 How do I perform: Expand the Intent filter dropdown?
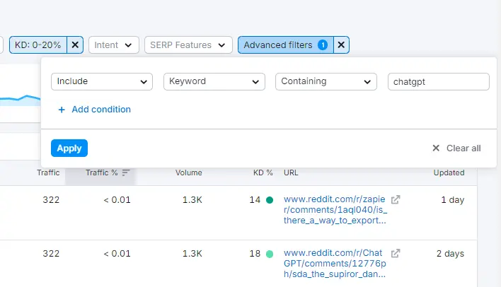click(113, 45)
